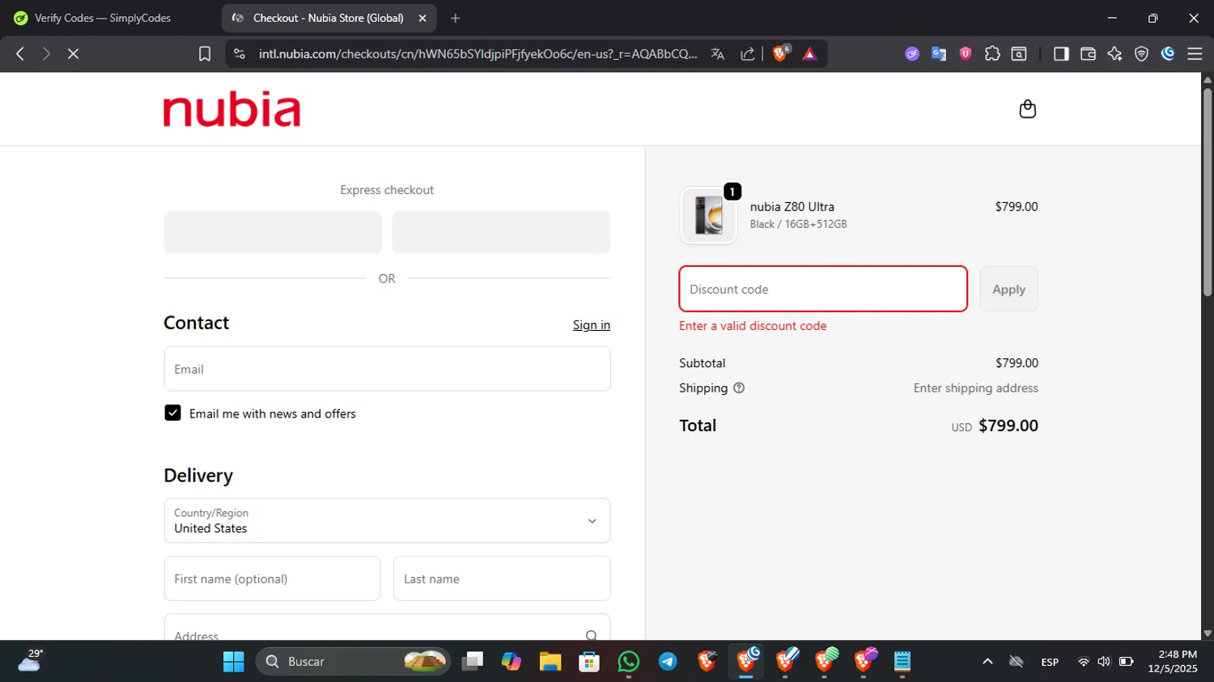Open the Brave Wallet icon
This screenshot has height=682, width=1214.
(1088, 53)
